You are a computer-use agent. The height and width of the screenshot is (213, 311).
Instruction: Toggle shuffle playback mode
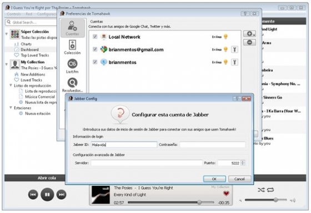tap(261, 190)
